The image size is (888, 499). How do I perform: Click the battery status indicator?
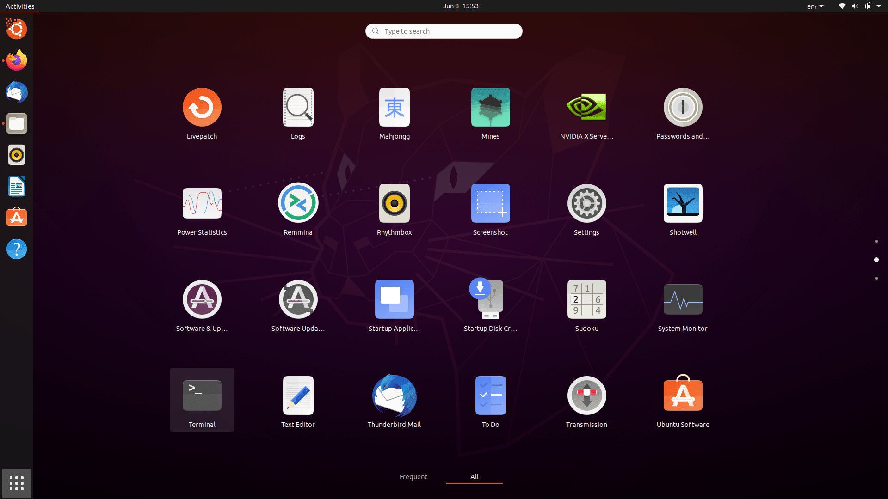click(x=868, y=6)
